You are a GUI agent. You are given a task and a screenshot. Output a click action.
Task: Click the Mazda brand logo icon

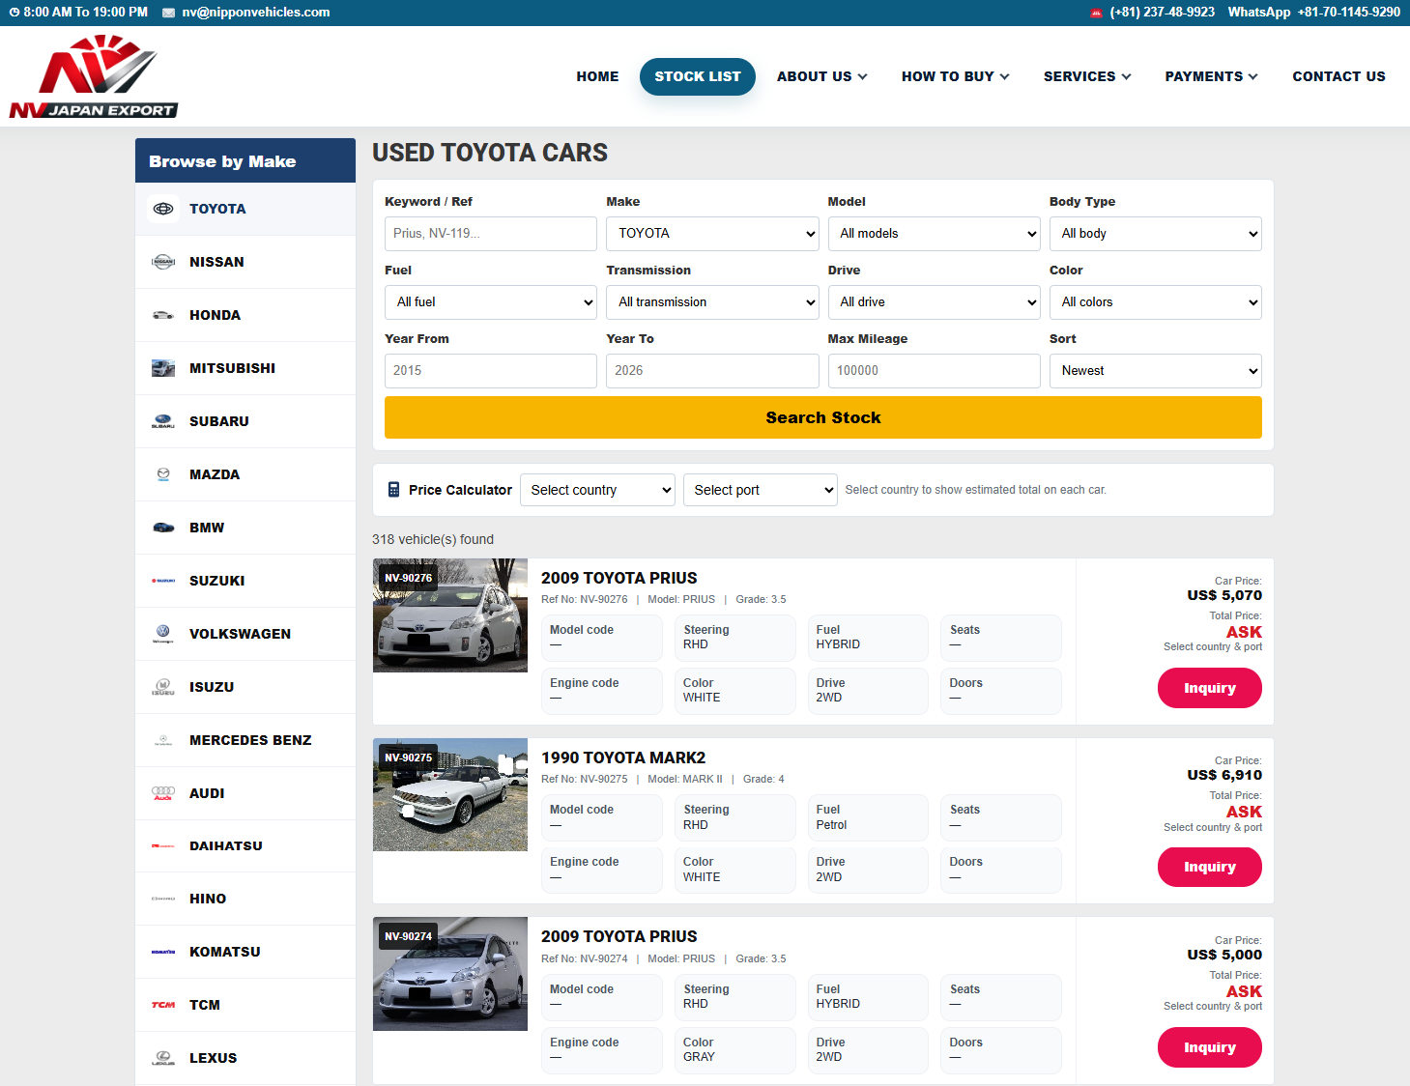coord(163,474)
